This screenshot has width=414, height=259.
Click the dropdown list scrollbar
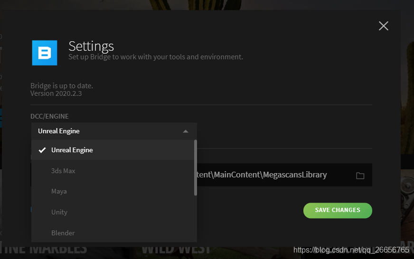(196, 168)
